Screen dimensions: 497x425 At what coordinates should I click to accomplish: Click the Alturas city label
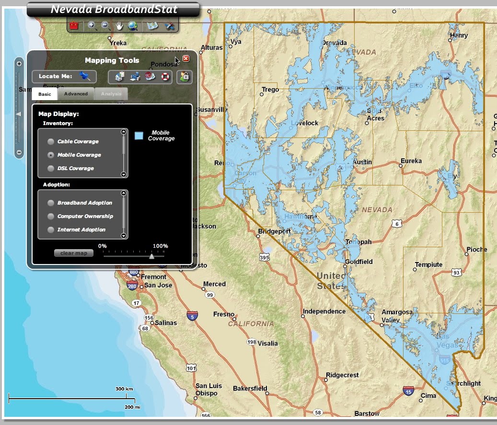(212, 47)
